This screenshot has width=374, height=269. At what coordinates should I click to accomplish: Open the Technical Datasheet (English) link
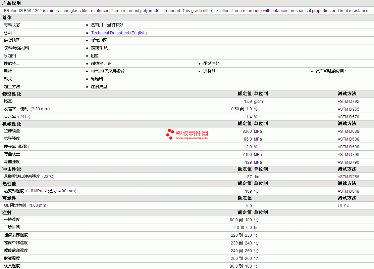(x=119, y=33)
